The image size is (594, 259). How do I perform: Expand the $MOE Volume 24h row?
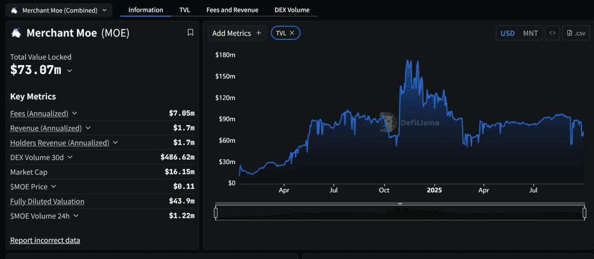76,216
